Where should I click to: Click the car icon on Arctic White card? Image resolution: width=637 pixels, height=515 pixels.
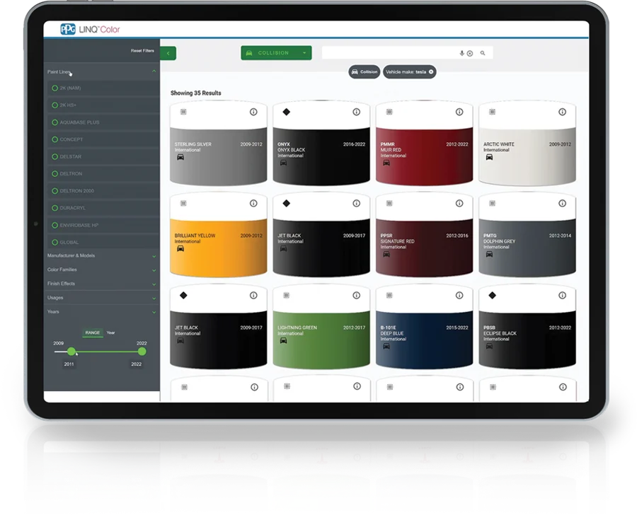[490, 157]
